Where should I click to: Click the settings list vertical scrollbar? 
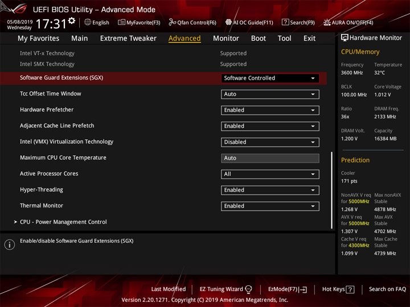click(331, 190)
